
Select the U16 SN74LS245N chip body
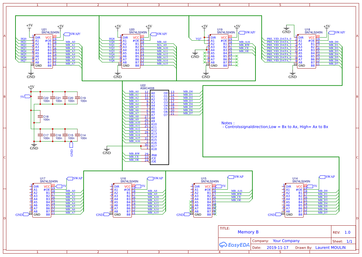[x=122, y=202]
